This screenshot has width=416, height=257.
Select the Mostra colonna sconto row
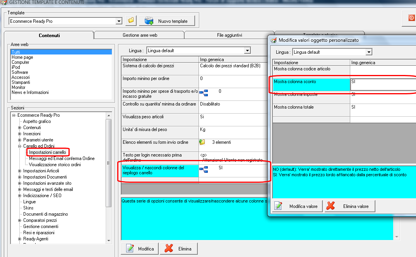coord(344,85)
